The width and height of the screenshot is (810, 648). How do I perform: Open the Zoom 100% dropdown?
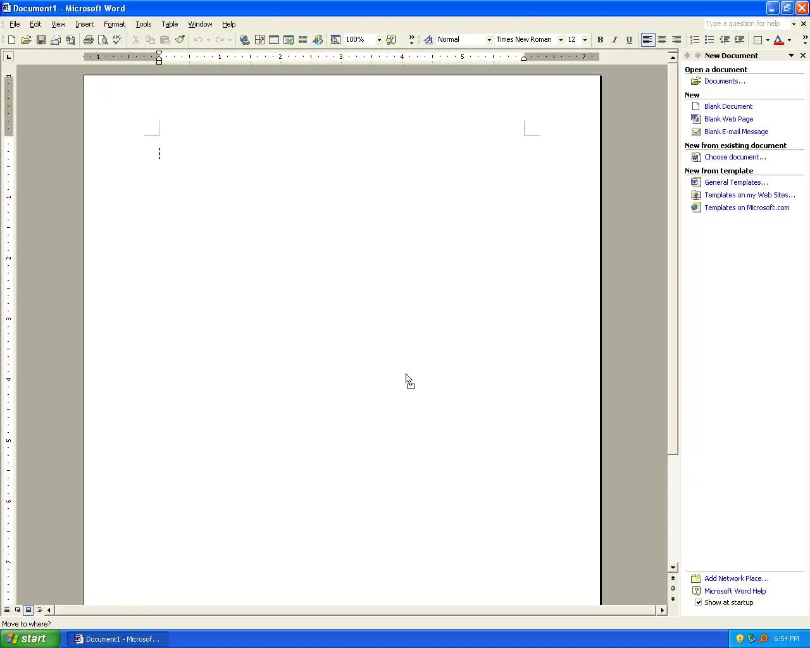pos(379,40)
